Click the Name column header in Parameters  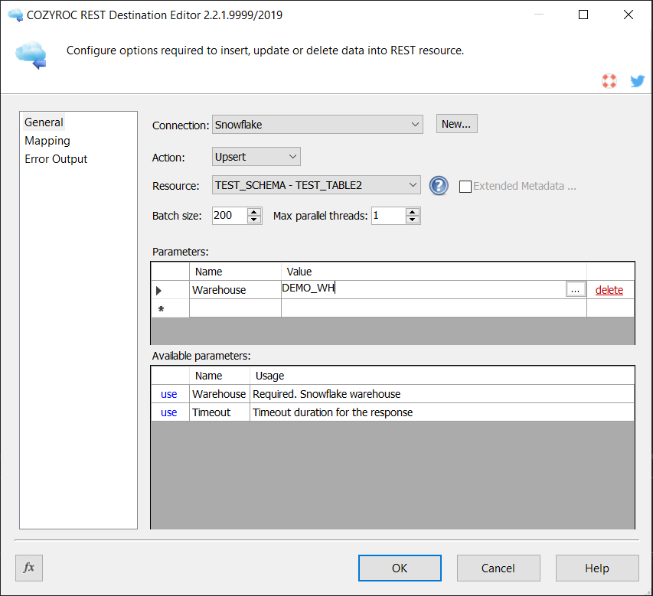tap(235, 272)
